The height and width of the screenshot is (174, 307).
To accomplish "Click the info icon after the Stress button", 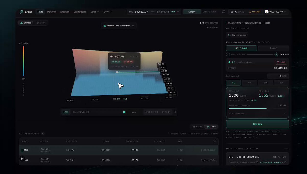I will 175,112.
